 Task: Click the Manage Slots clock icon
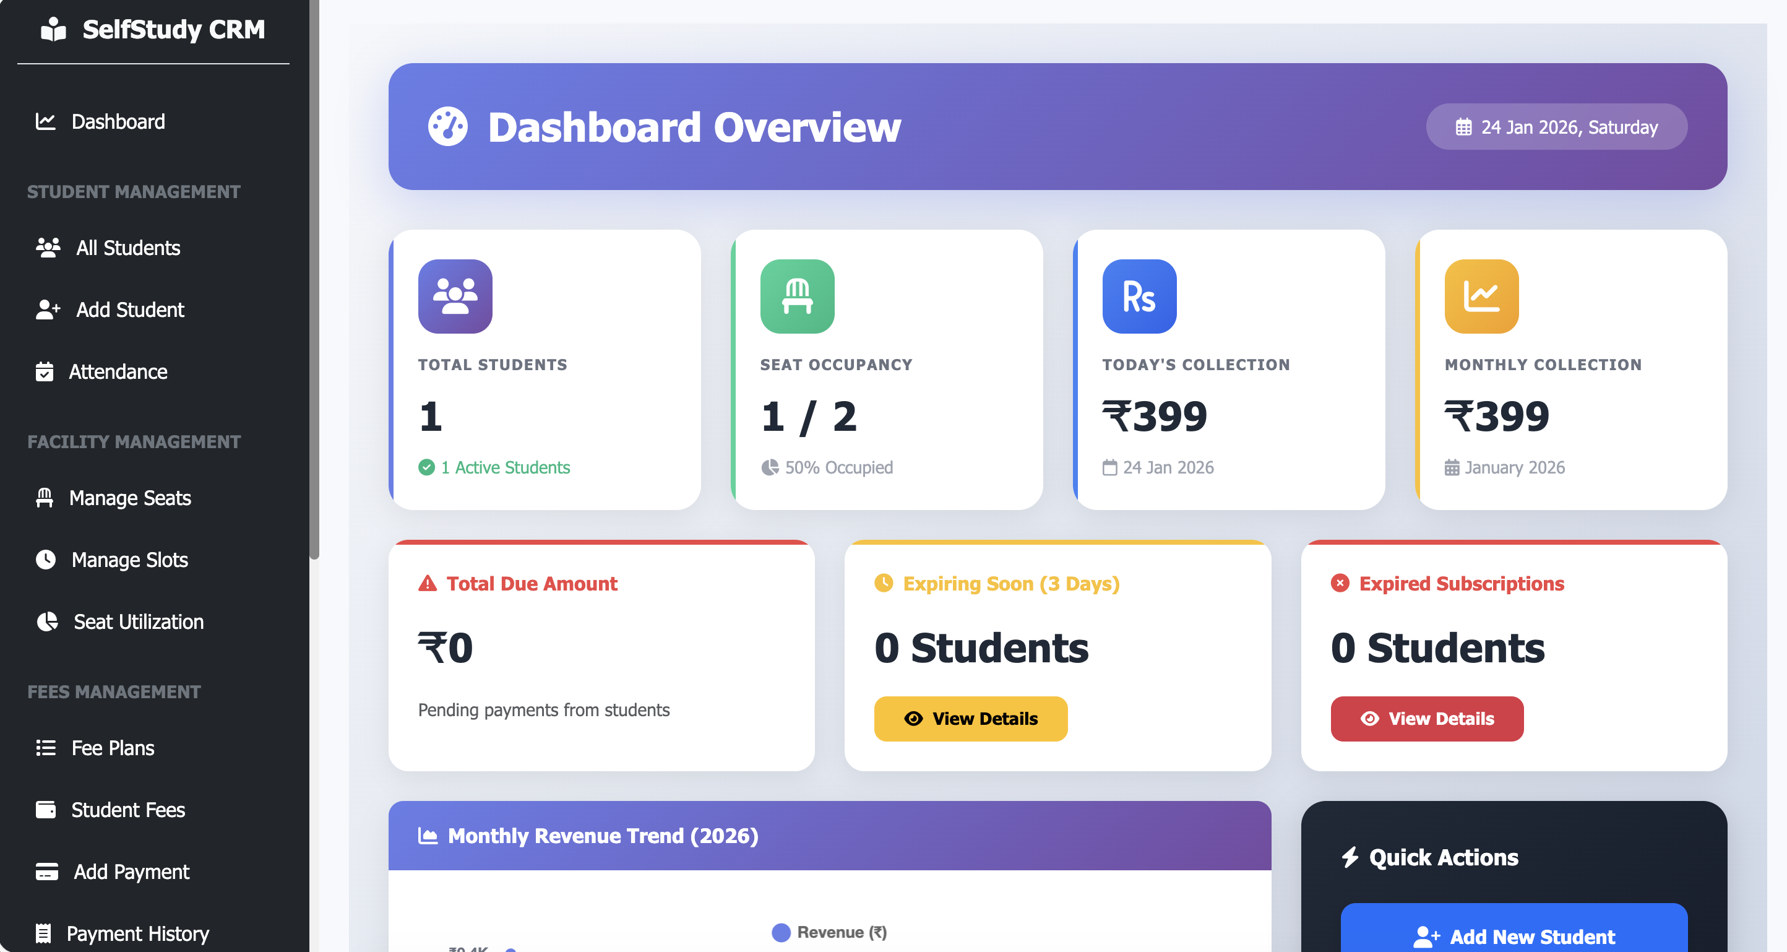[45, 560]
